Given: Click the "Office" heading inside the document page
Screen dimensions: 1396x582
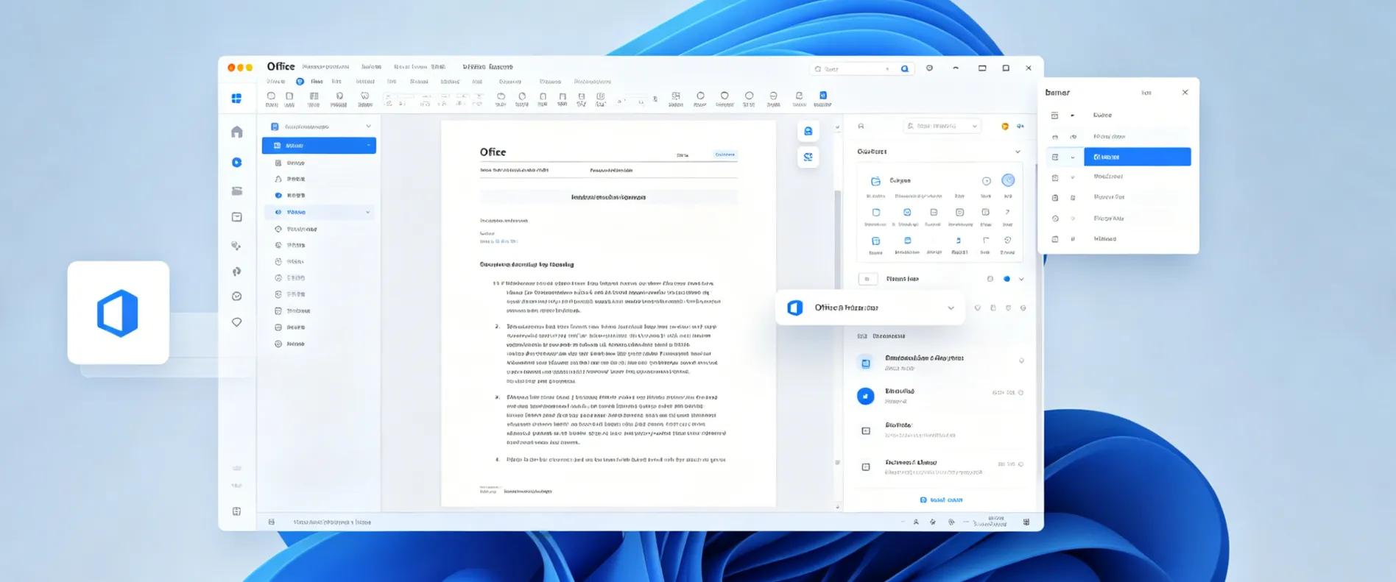Looking at the screenshot, I should click(x=493, y=152).
